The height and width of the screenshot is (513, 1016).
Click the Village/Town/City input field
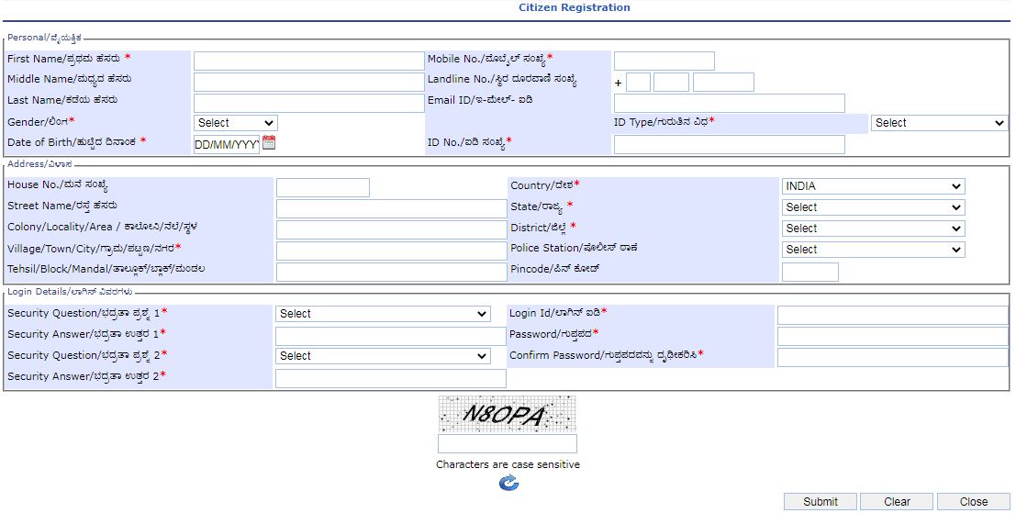391,251
